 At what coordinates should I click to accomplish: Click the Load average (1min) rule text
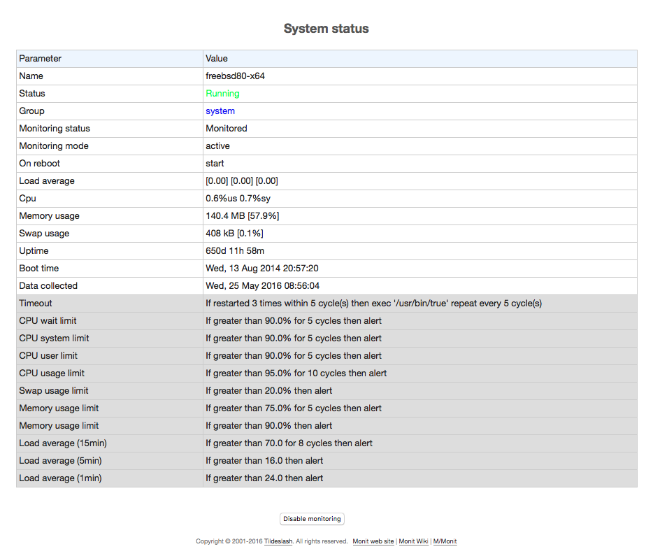point(264,478)
